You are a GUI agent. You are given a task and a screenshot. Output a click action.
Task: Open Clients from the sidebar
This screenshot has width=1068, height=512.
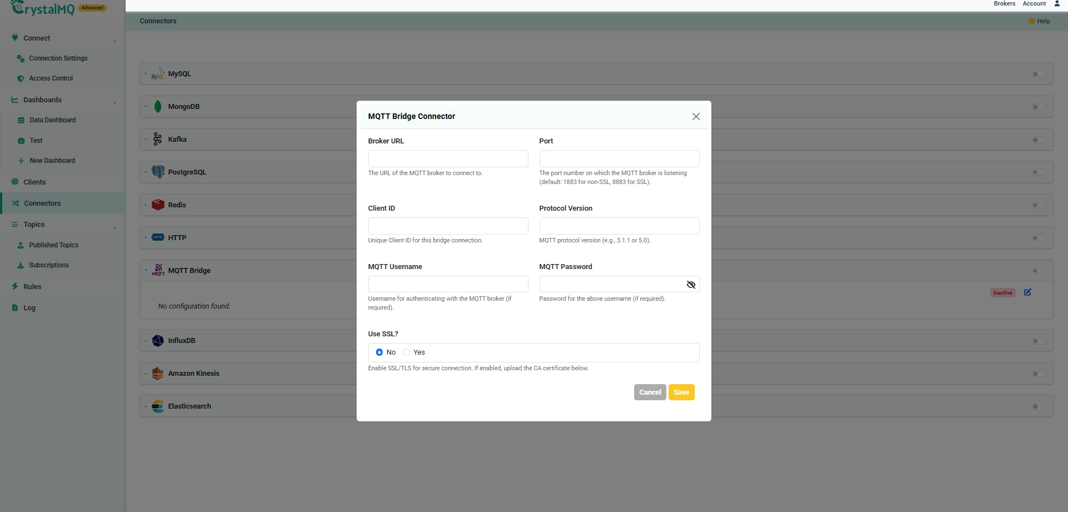[34, 182]
